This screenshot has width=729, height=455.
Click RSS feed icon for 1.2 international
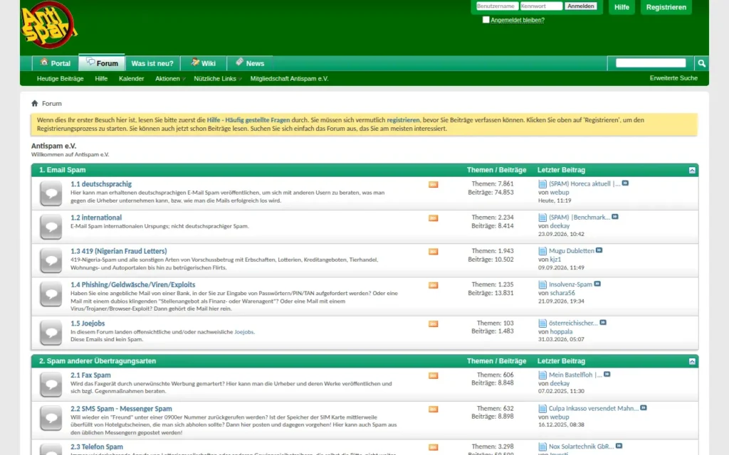434,218
